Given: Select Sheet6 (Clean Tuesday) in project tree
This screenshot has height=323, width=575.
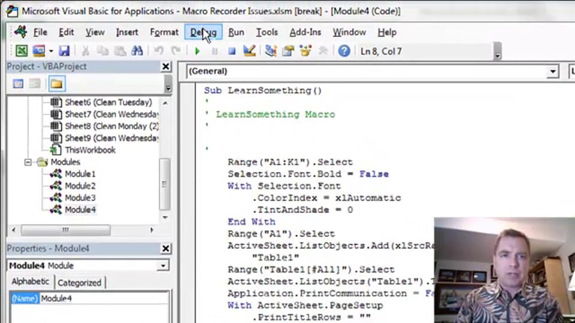Looking at the screenshot, I should pos(108,102).
